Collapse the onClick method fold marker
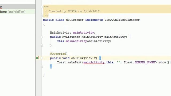171x96 pixels. click(42, 58)
